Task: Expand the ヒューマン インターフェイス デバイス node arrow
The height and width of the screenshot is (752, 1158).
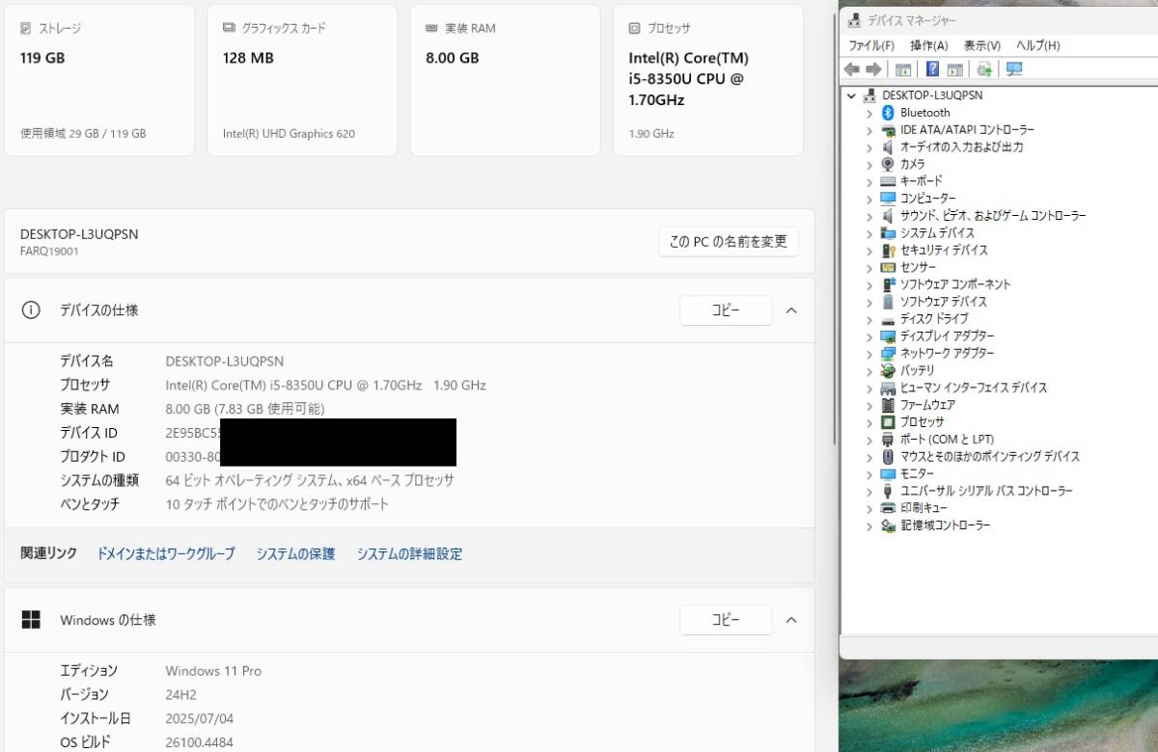Action: tap(869, 388)
